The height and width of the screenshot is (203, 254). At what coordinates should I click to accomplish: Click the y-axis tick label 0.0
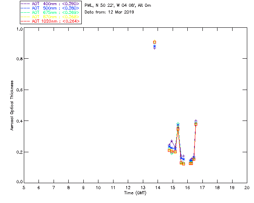pyautogui.click(x=19, y=182)
